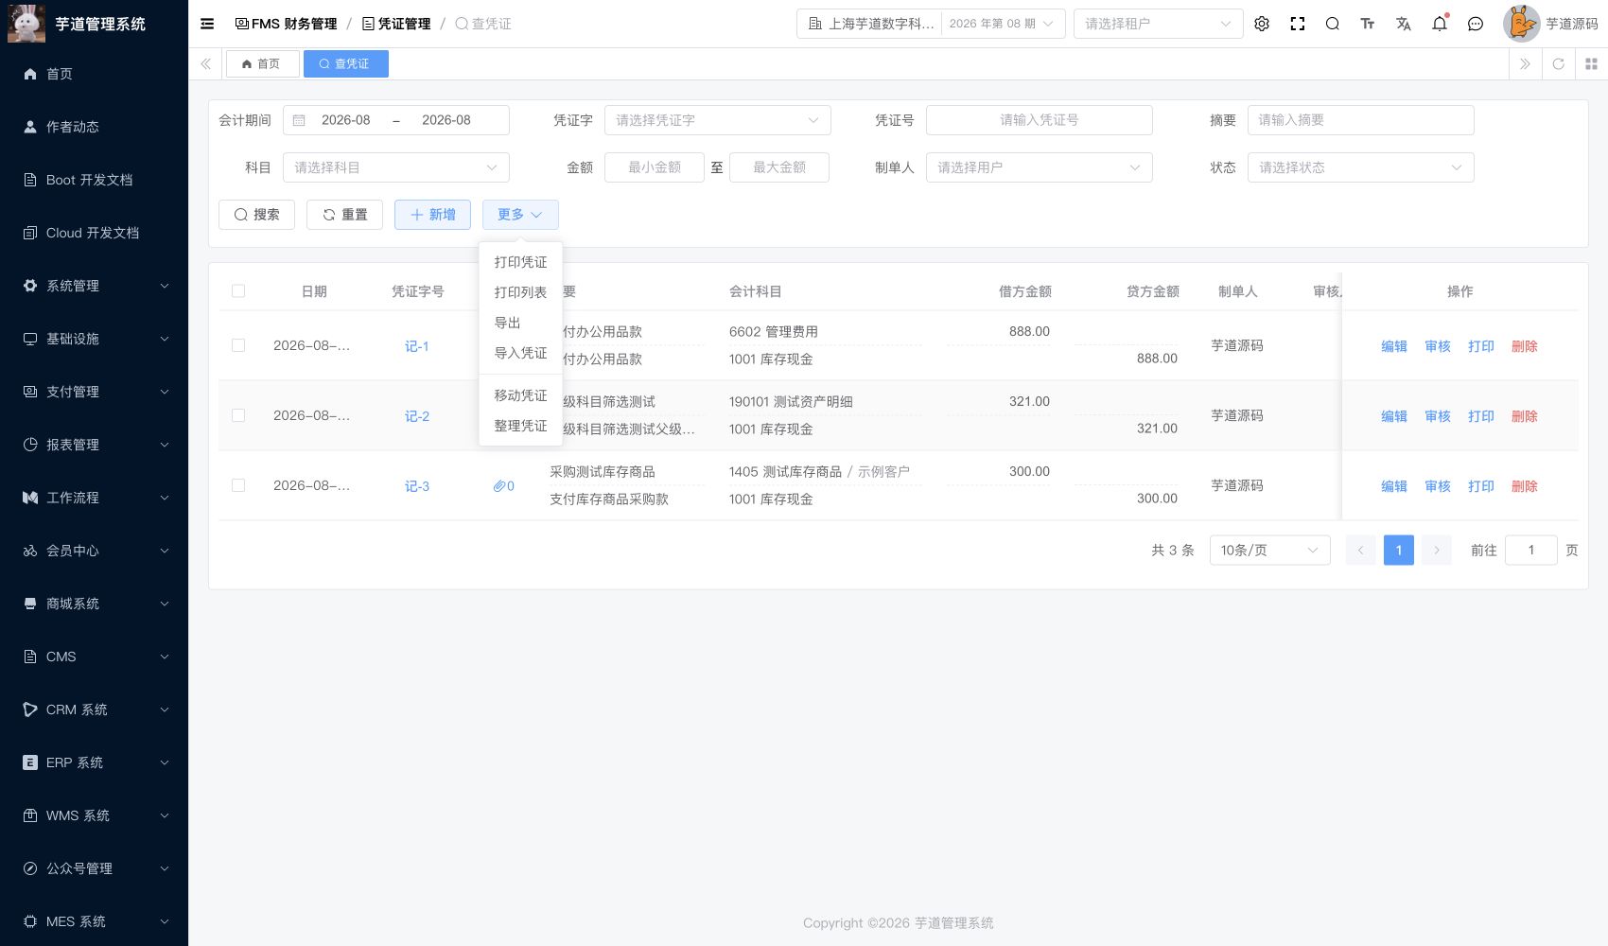Click the user avatar 芋道源码
The width and height of the screenshot is (1608, 946).
point(1521,24)
